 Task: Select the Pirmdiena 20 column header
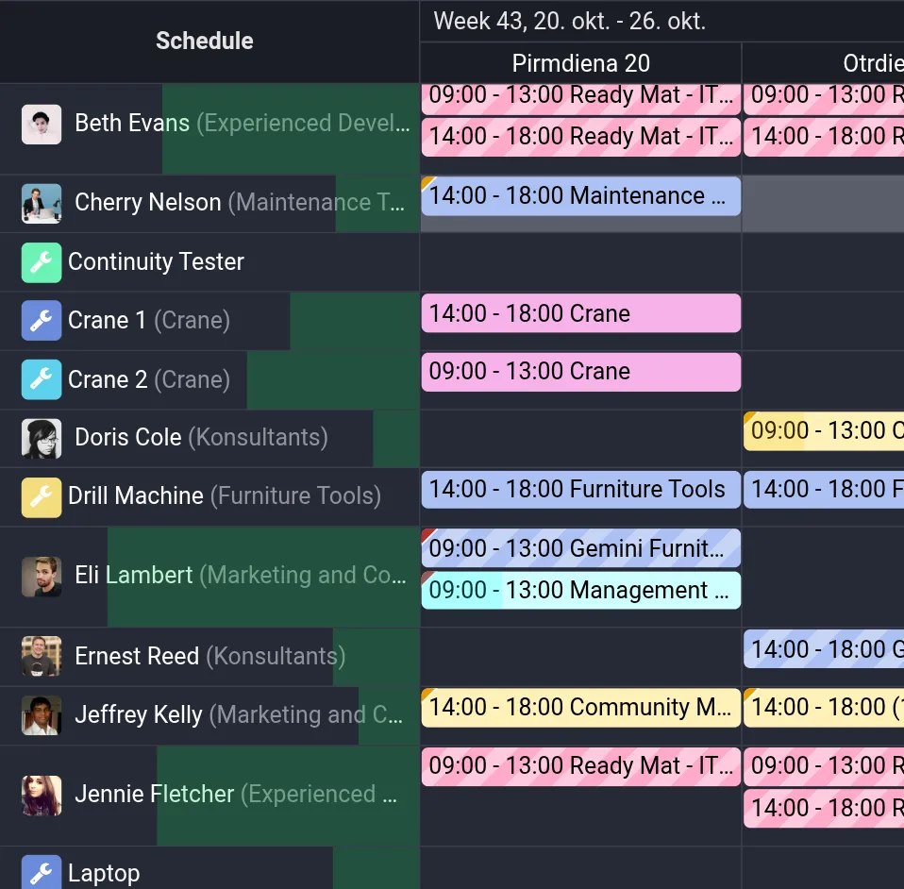point(580,63)
